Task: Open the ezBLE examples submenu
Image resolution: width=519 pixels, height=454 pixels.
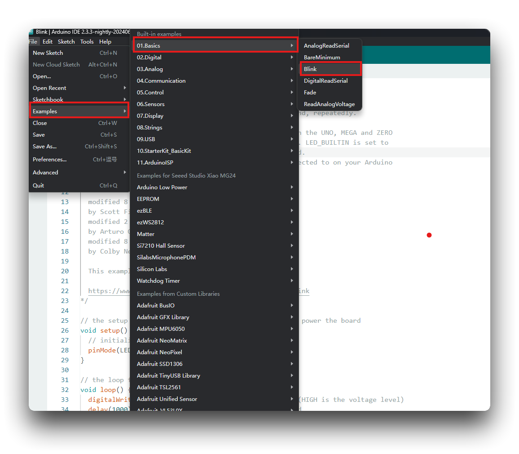Action: [x=215, y=211]
